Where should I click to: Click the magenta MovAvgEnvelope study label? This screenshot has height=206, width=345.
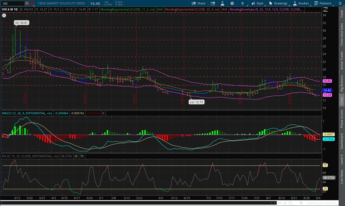tap(267, 9)
